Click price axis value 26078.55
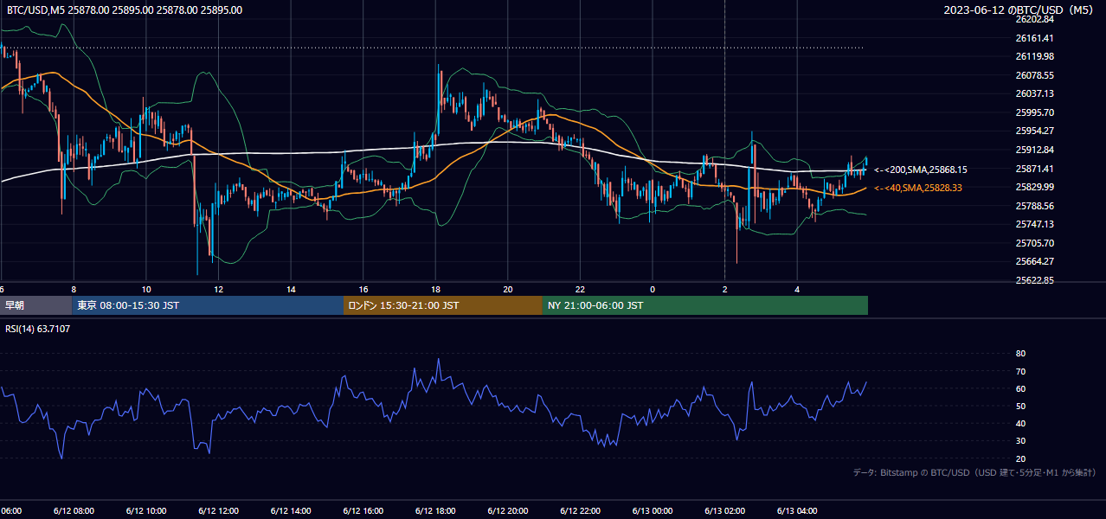Image resolution: width=1106 pixels, height=519 pixels. pyautogui.click(x=1034, y=75)
